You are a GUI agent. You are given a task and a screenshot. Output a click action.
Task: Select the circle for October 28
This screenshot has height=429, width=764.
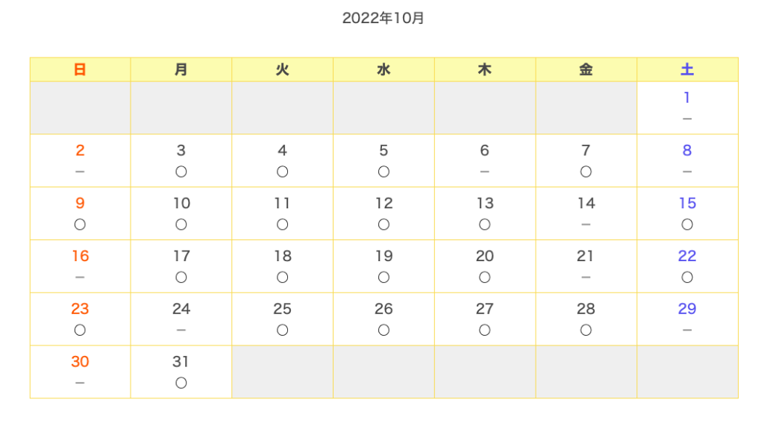coord(586,330)
